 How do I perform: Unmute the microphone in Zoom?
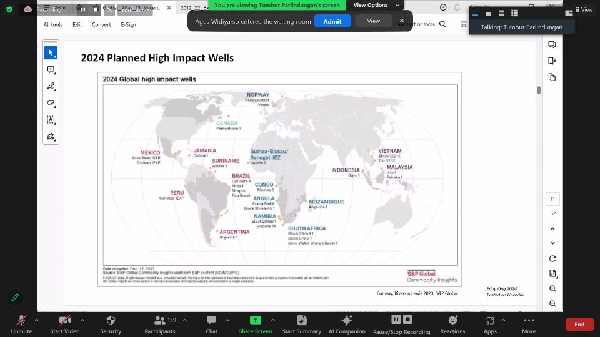(x=21, y=323)
